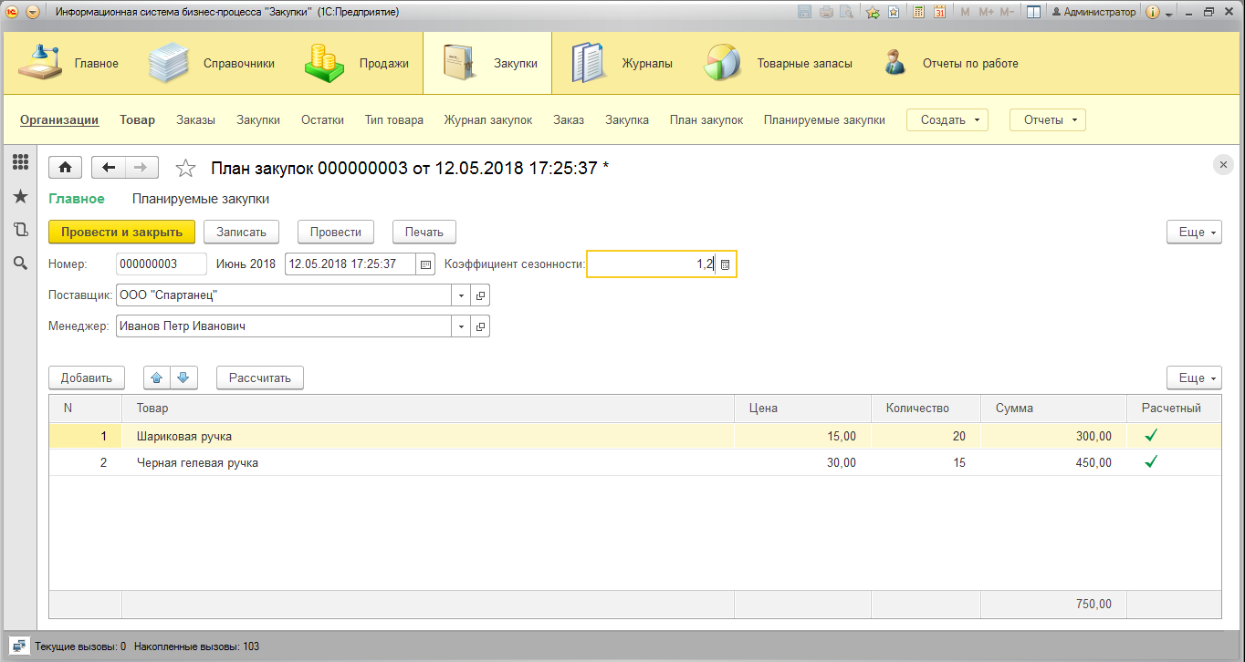Click the Провести и закрыть button
The width and height of the screenshot is (1245, 662).
[121, 232]
